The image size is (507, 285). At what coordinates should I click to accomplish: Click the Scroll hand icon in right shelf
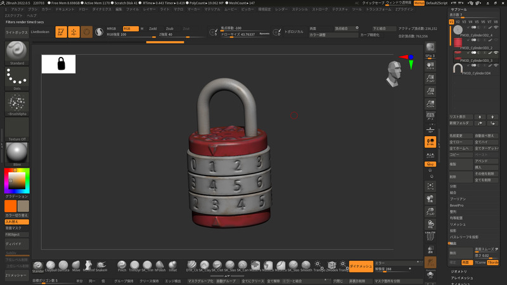pyautogui.click(x=430, y=66)
